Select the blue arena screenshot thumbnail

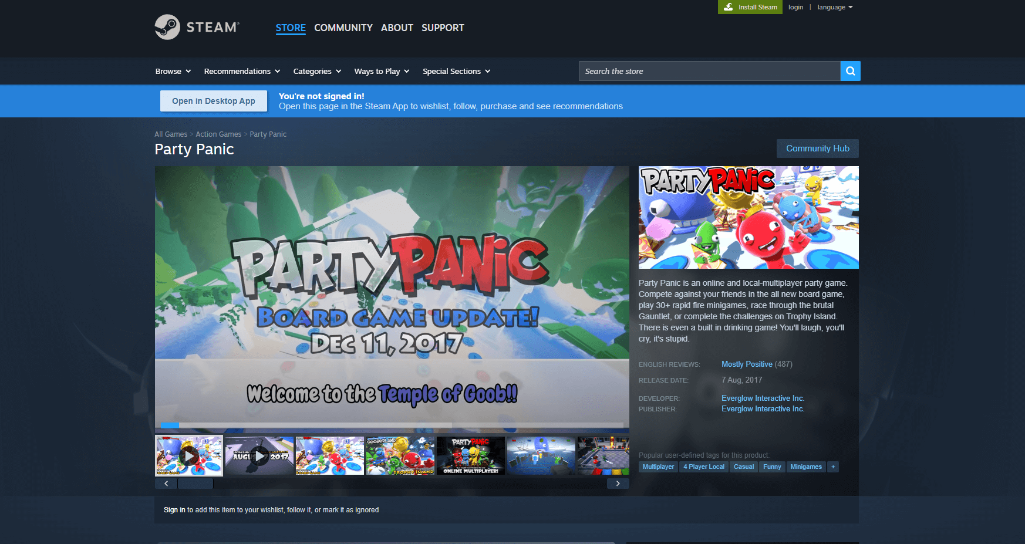pyautogui.click(x=541, y=455)
